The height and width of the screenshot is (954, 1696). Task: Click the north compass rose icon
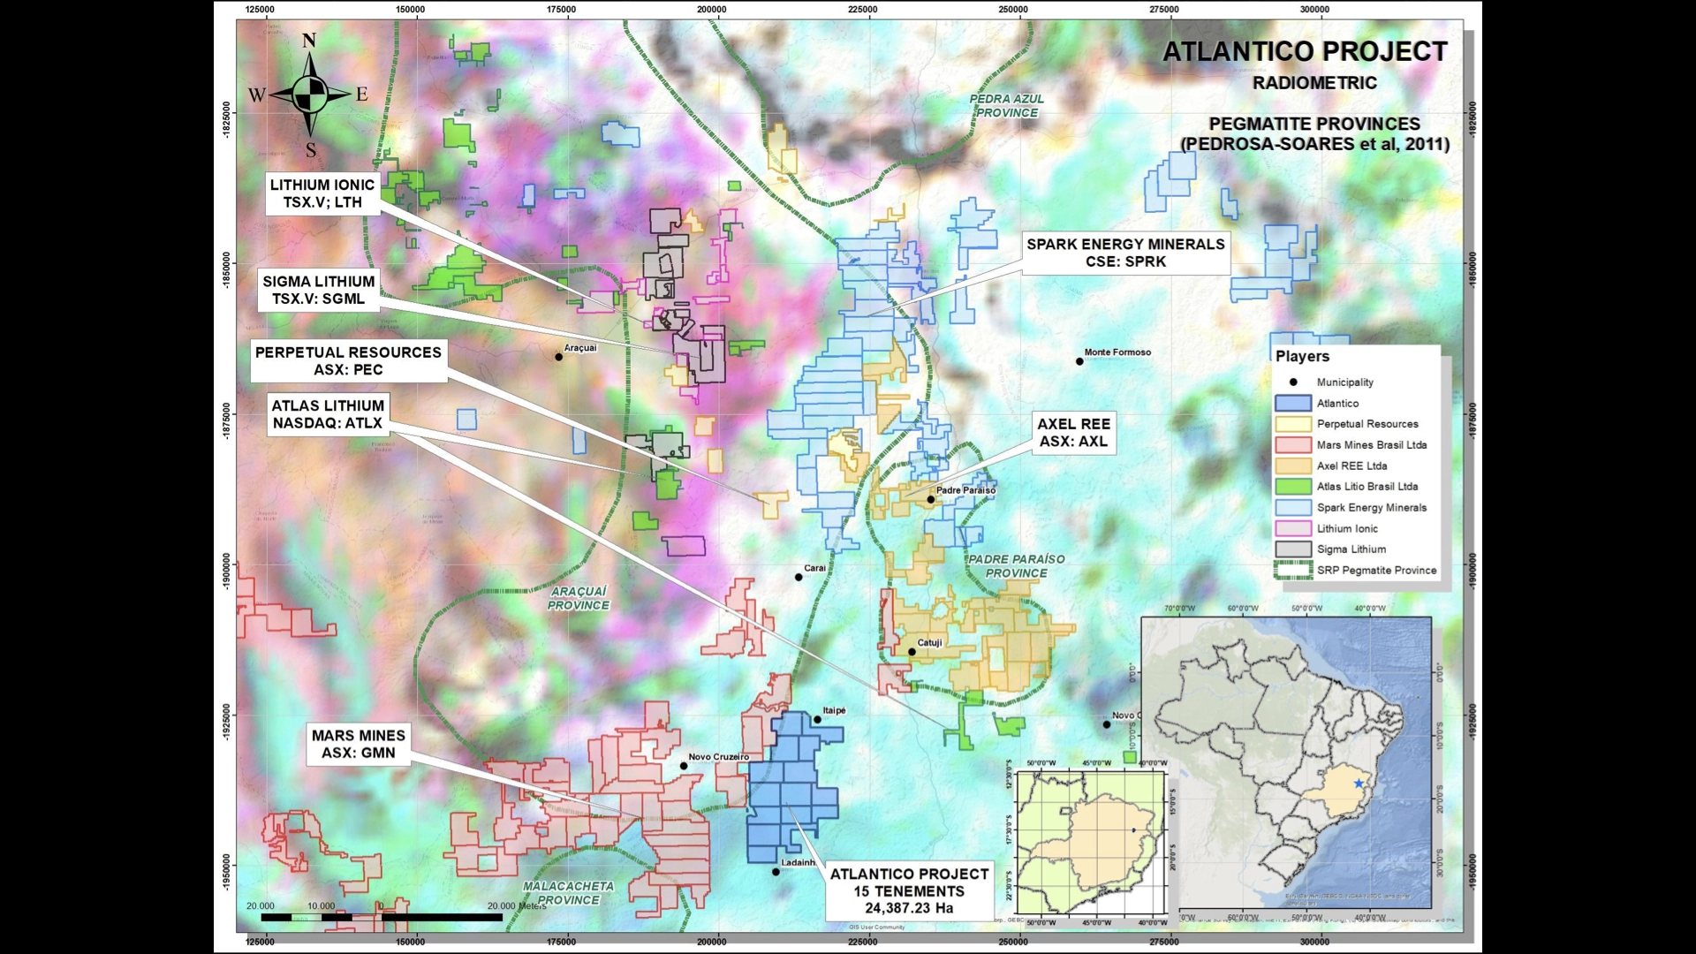(x=310, y=94)
